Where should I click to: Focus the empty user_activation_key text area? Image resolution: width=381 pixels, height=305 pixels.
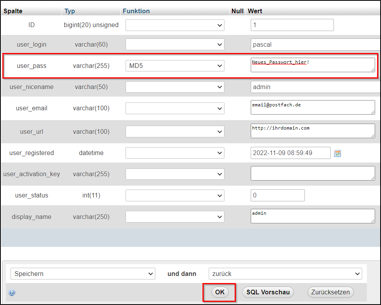pyautogui.click(x=312, y=173)
